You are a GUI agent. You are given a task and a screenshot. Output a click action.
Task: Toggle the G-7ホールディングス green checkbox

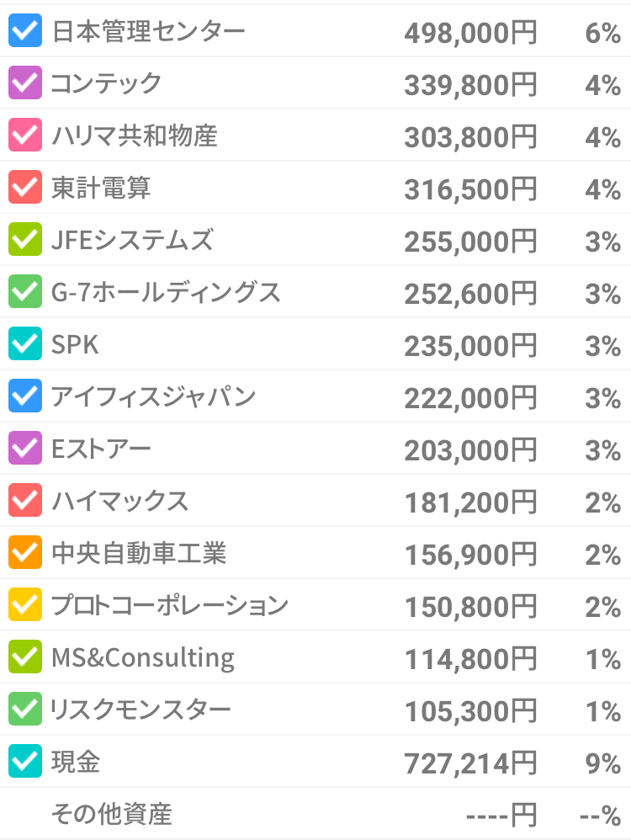[25, 291]
